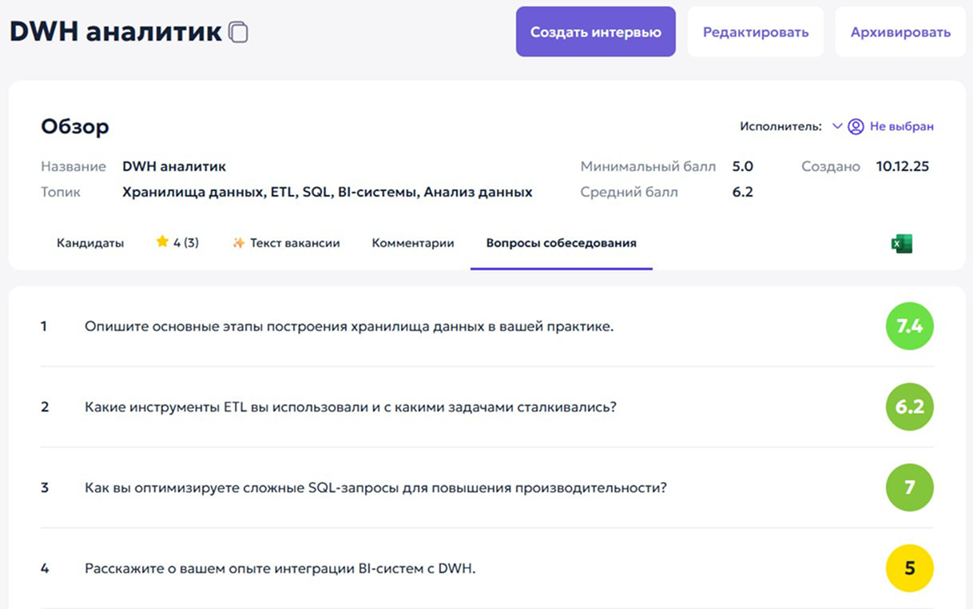The height and width of the screenshot is (609, 973).
Task: Click the yellow 5 score badge
Action: 909,568
